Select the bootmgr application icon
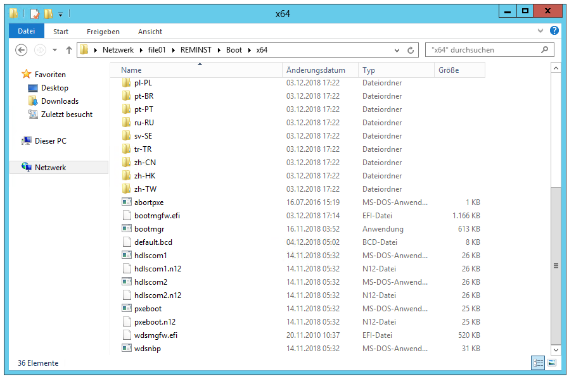This screenshot has height=379, width=569. point(126,228)
